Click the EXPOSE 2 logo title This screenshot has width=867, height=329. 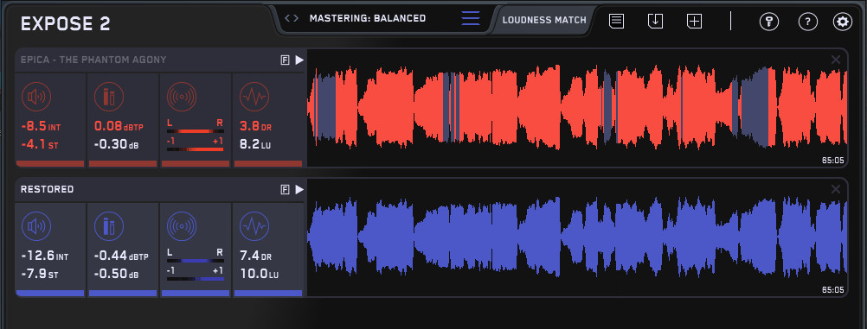(x=65, y=23)
